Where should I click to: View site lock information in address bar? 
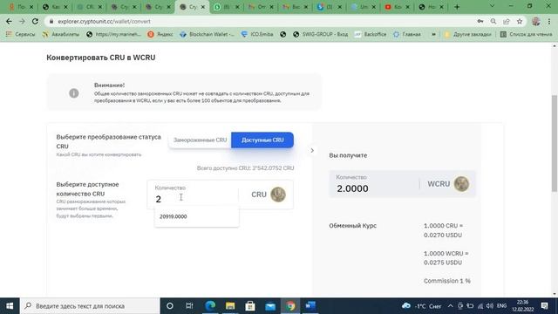[51, 21]
